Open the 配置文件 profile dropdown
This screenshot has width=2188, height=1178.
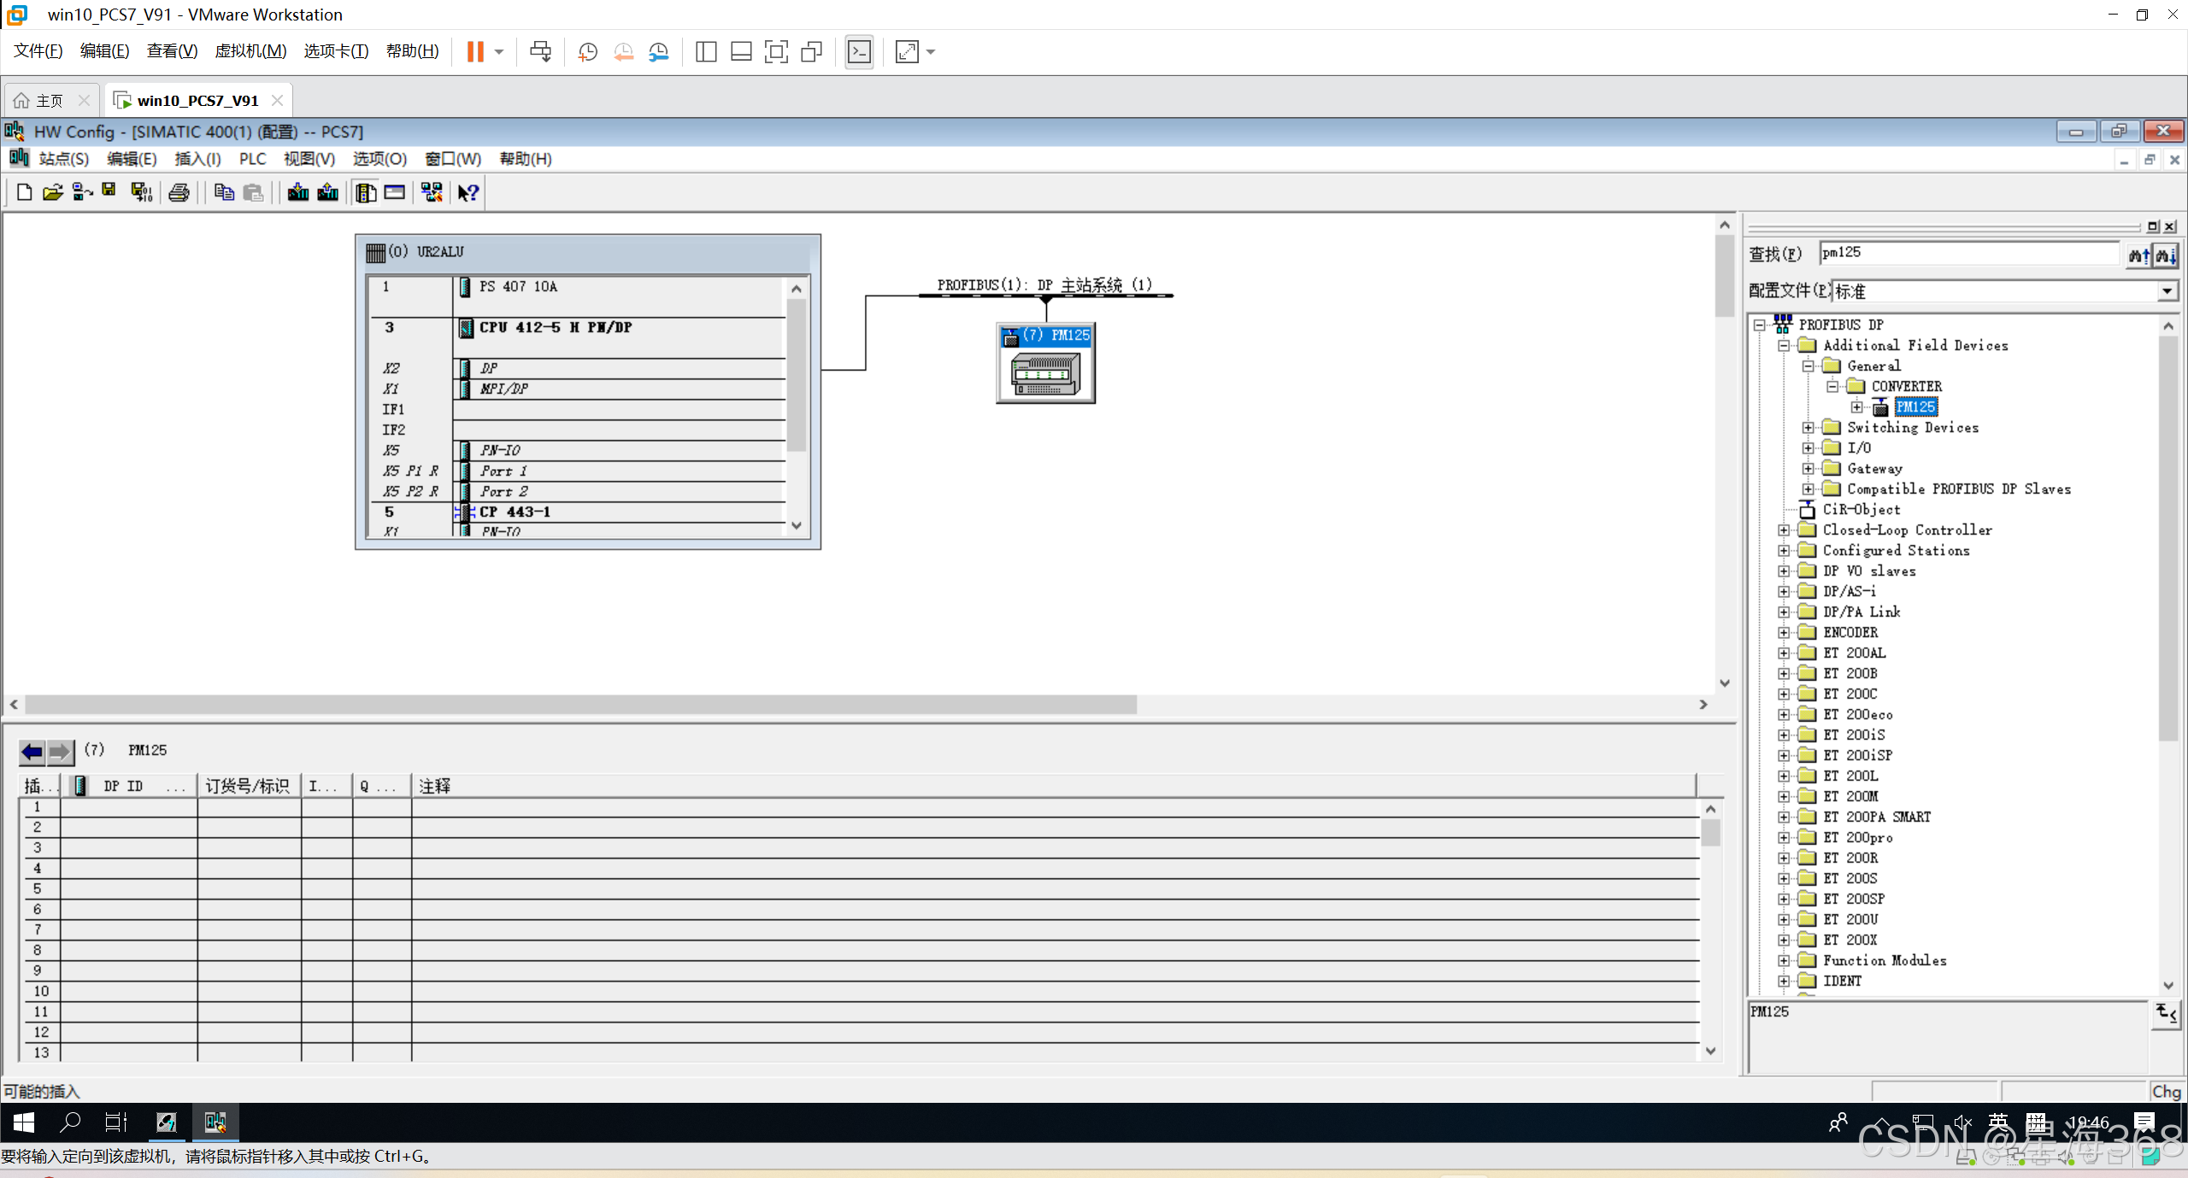coord(2167,291)
